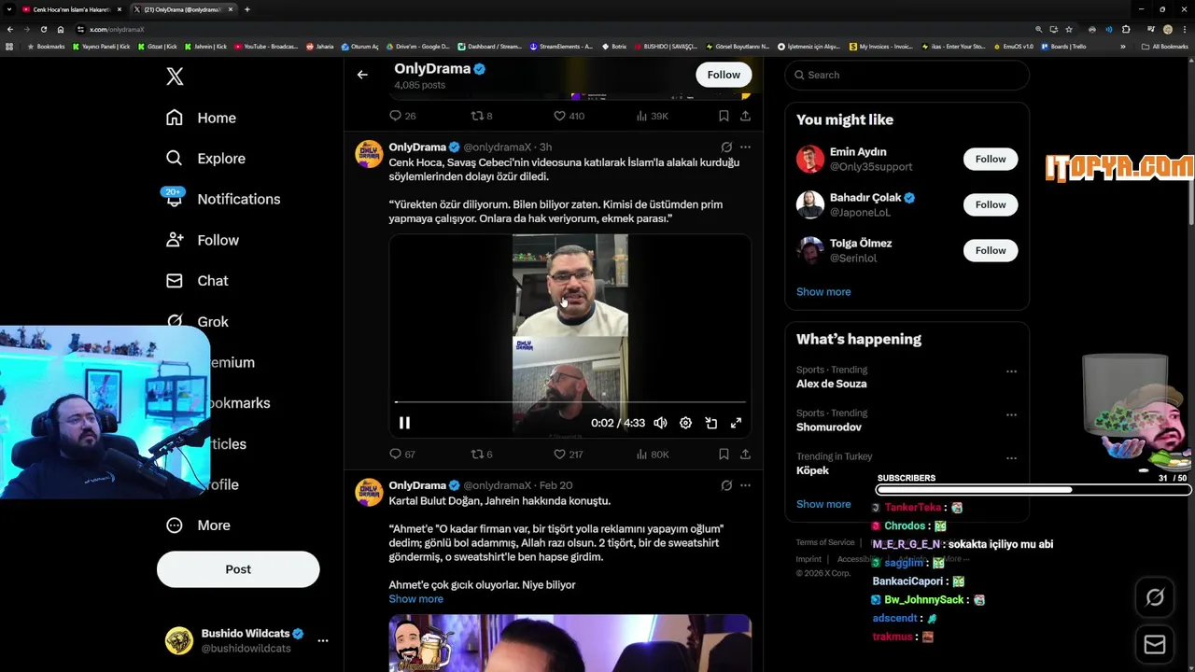Open more options on Cenk Hoca post
The height and width of the screenshot is (672, 1195).
[745, 147]
